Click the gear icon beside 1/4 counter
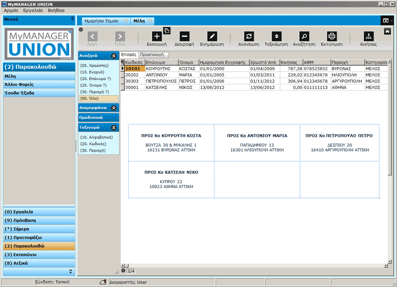 (x=124, y=271)
